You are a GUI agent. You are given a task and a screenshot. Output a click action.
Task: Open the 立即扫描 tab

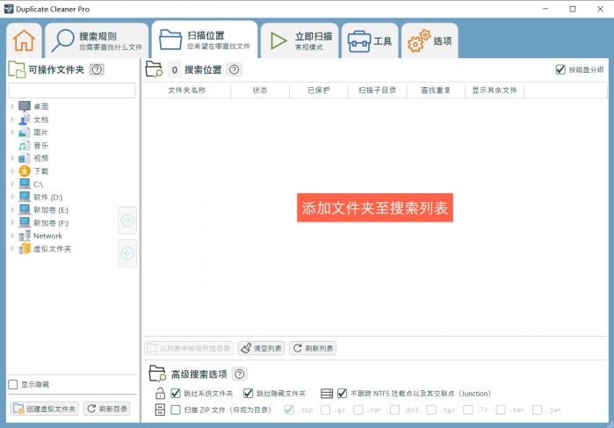coord(300,40)
